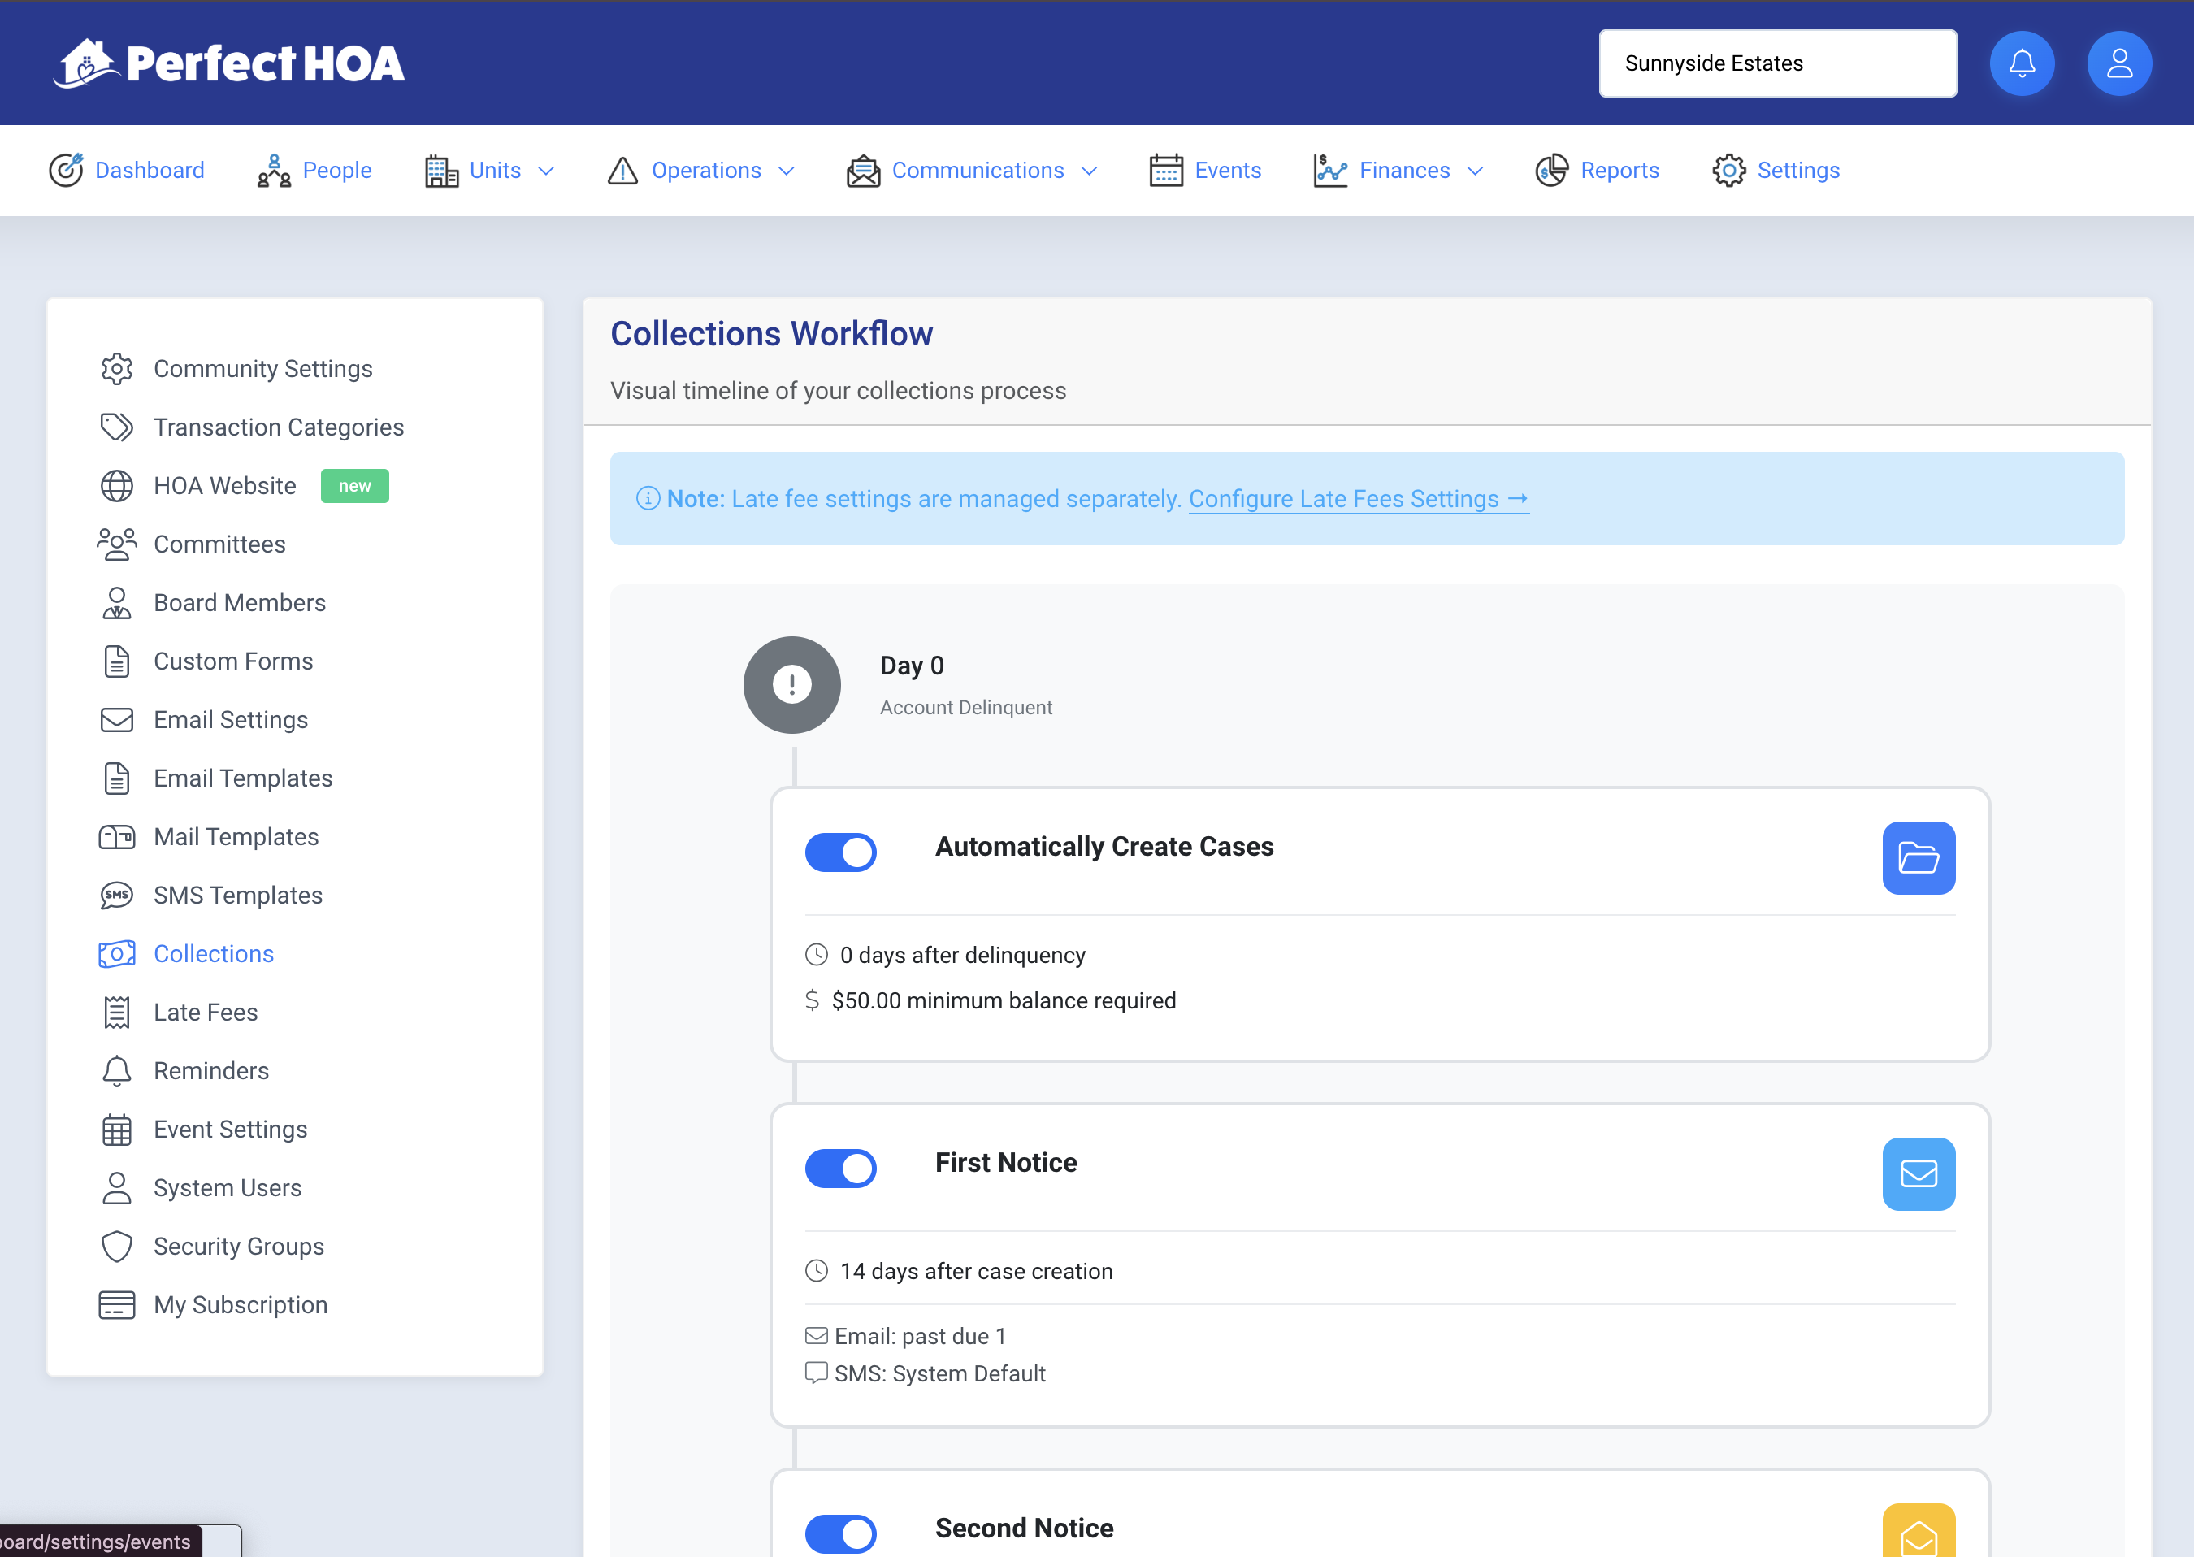
Task: Click the Day 0 exclamation timeline marker
Action: tap(791, 684)
